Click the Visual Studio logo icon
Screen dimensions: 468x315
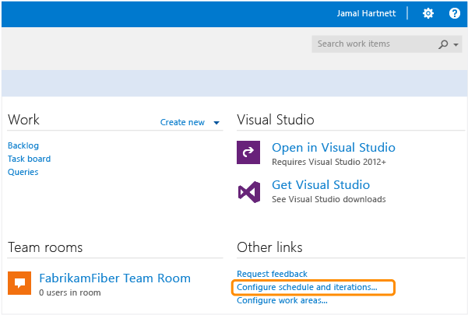pos(248,191)
